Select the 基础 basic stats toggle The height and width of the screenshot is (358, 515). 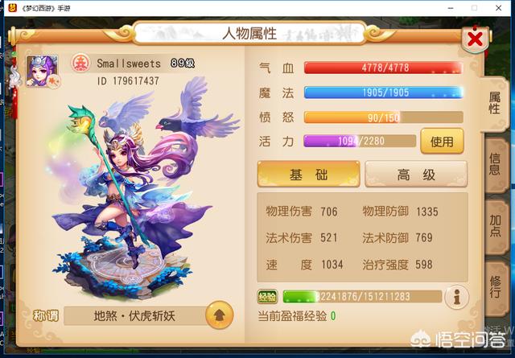pos(308,174)
